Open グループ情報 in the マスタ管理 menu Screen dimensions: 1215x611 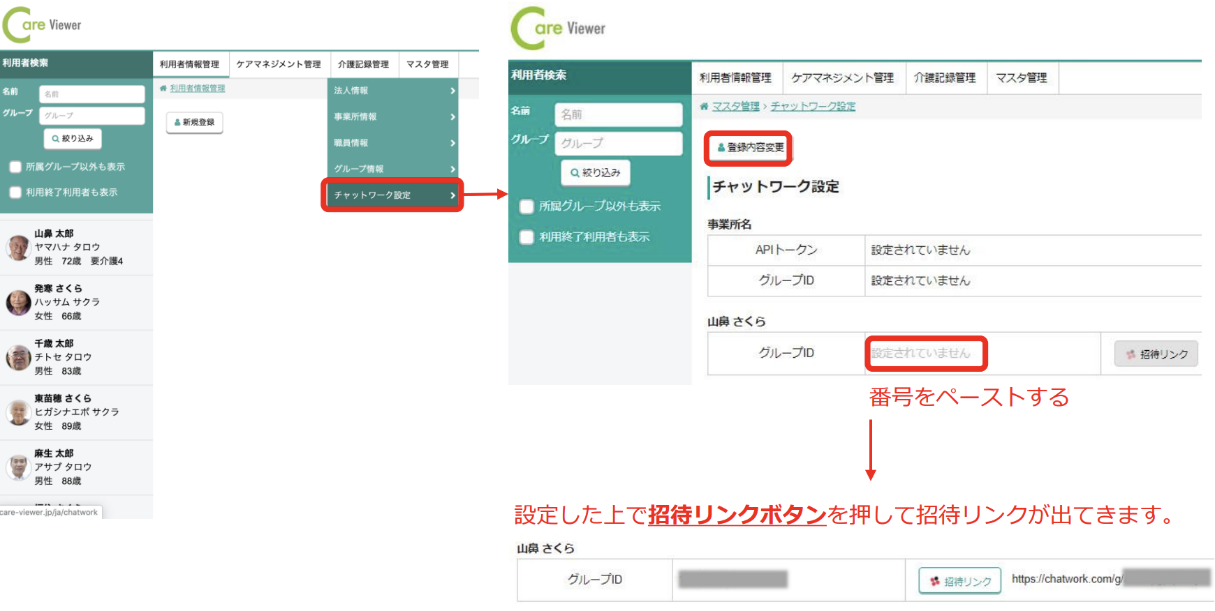tap(393, 169)
